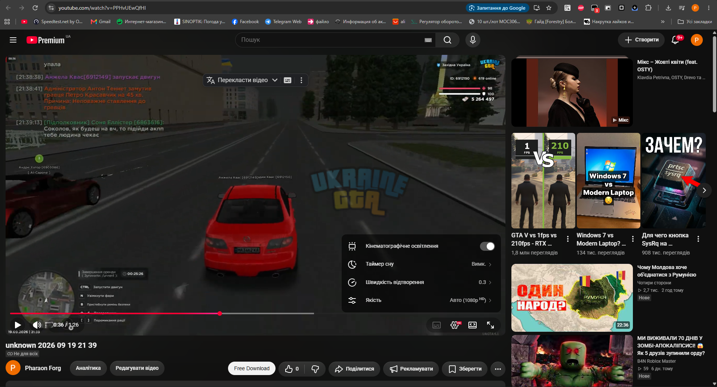Like the video

[292, 369]
